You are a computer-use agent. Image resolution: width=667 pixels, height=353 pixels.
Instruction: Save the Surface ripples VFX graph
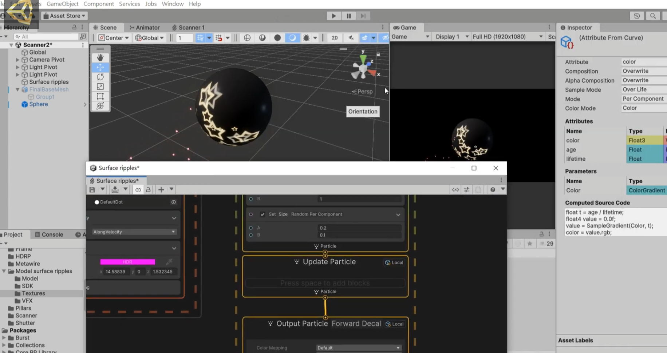click(x=92, y=189)
